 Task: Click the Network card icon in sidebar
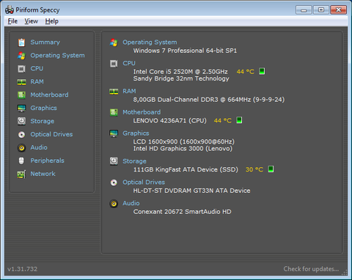pos(21,174)
